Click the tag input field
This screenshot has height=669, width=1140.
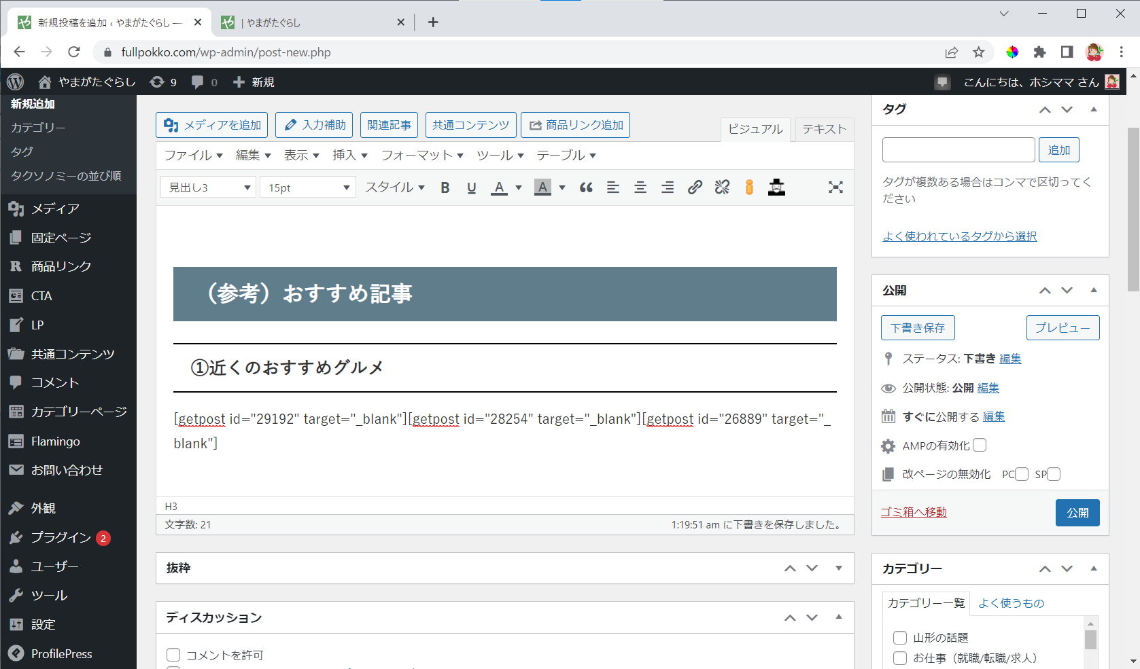tap(958, 150)
